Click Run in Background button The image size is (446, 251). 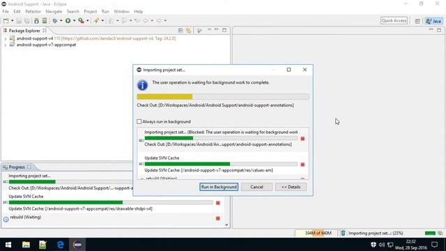coord(219,187)
